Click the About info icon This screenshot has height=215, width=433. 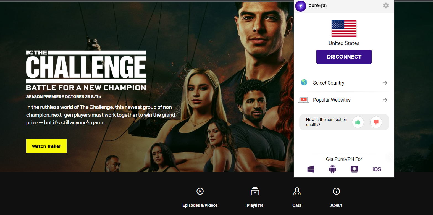pos(336,191)
